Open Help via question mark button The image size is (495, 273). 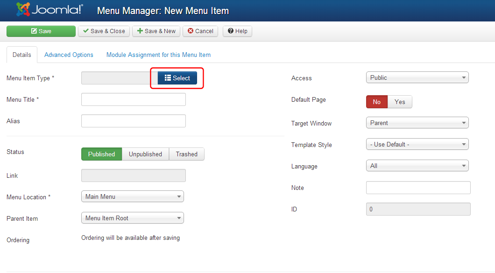point(237,31)
